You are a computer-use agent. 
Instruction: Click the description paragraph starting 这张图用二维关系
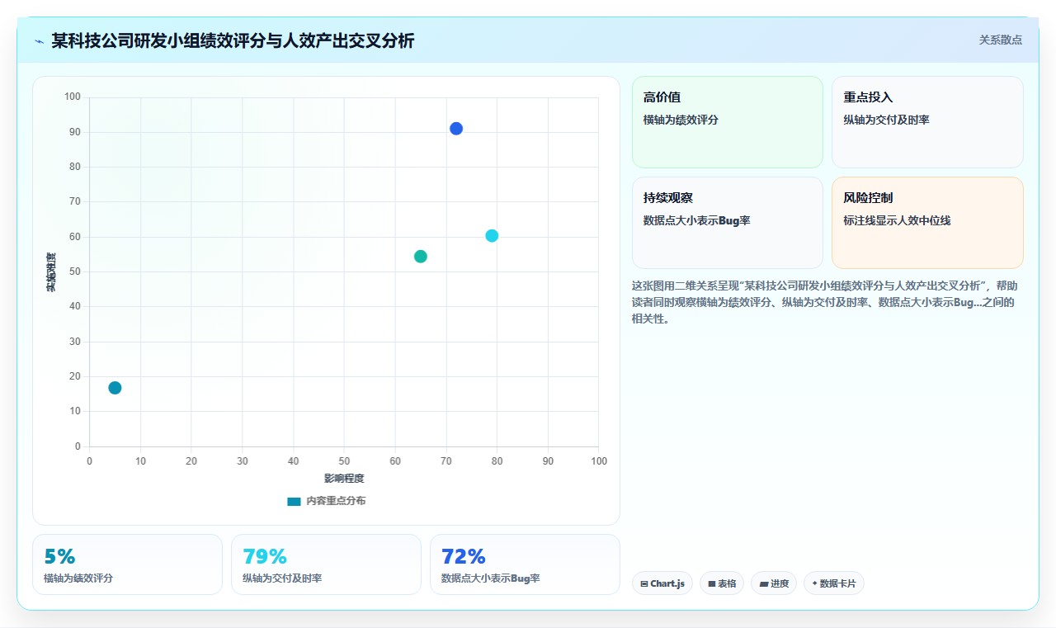tap(825, 302)
